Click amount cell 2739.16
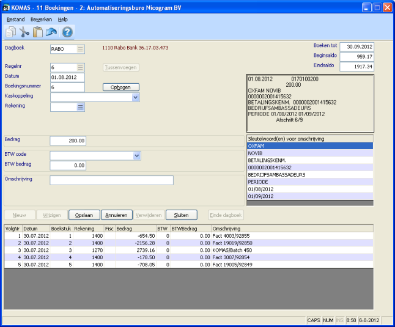Image resolution: width=395 pixels, height=327 pixels. [x=136, y=250]
